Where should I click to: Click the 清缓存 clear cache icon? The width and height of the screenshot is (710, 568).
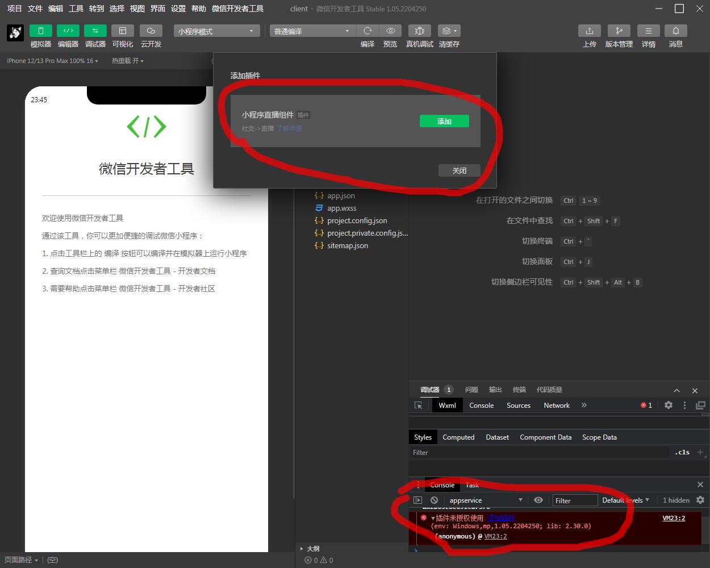coord(449,31)
